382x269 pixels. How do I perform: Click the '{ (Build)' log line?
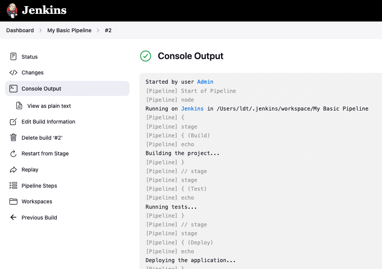pyautogui.click(x=178, y=135)
